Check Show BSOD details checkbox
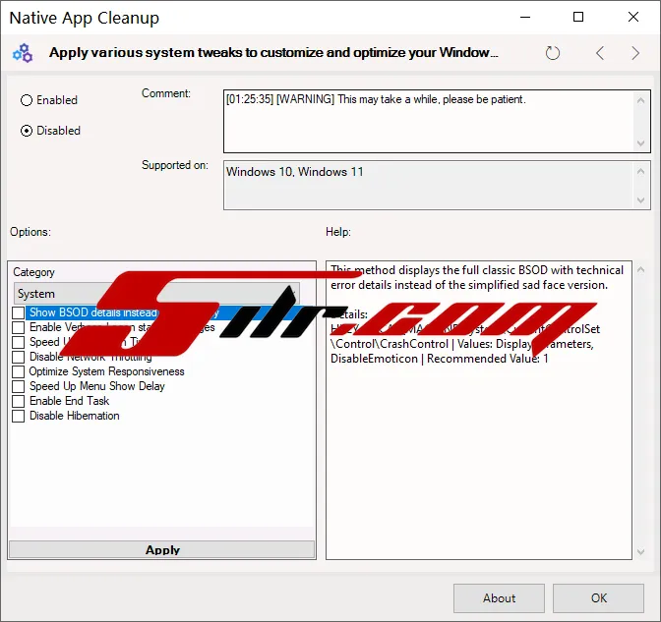The image size is (661, 622). (x=18, y=312)
